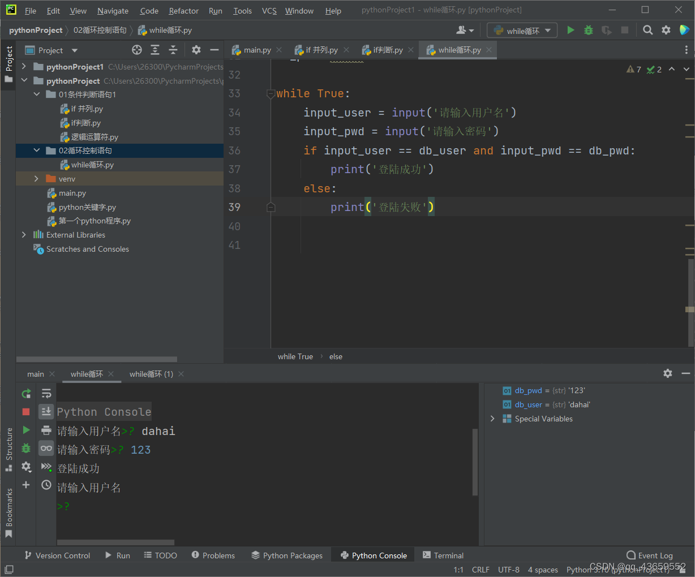
Task: Toggle Show Variables with the glasses icon
Action: point(46,448)
